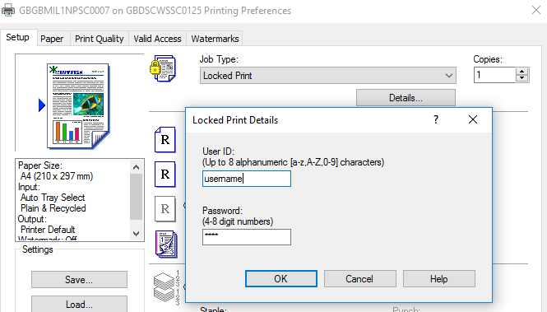This screenshot has height=312, width=547.
Task: Click the question mark help in dialog
Action: 436,119
